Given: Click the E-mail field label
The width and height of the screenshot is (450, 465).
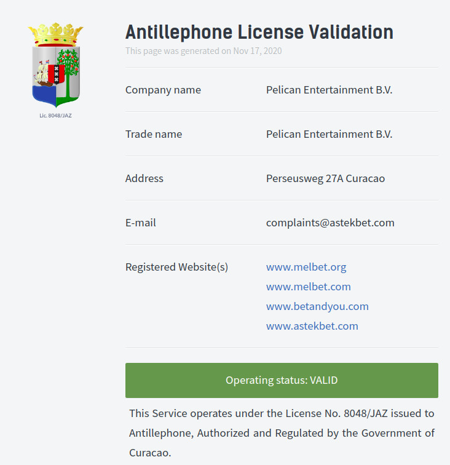Looking at the screenshot, I should point(141,223).
